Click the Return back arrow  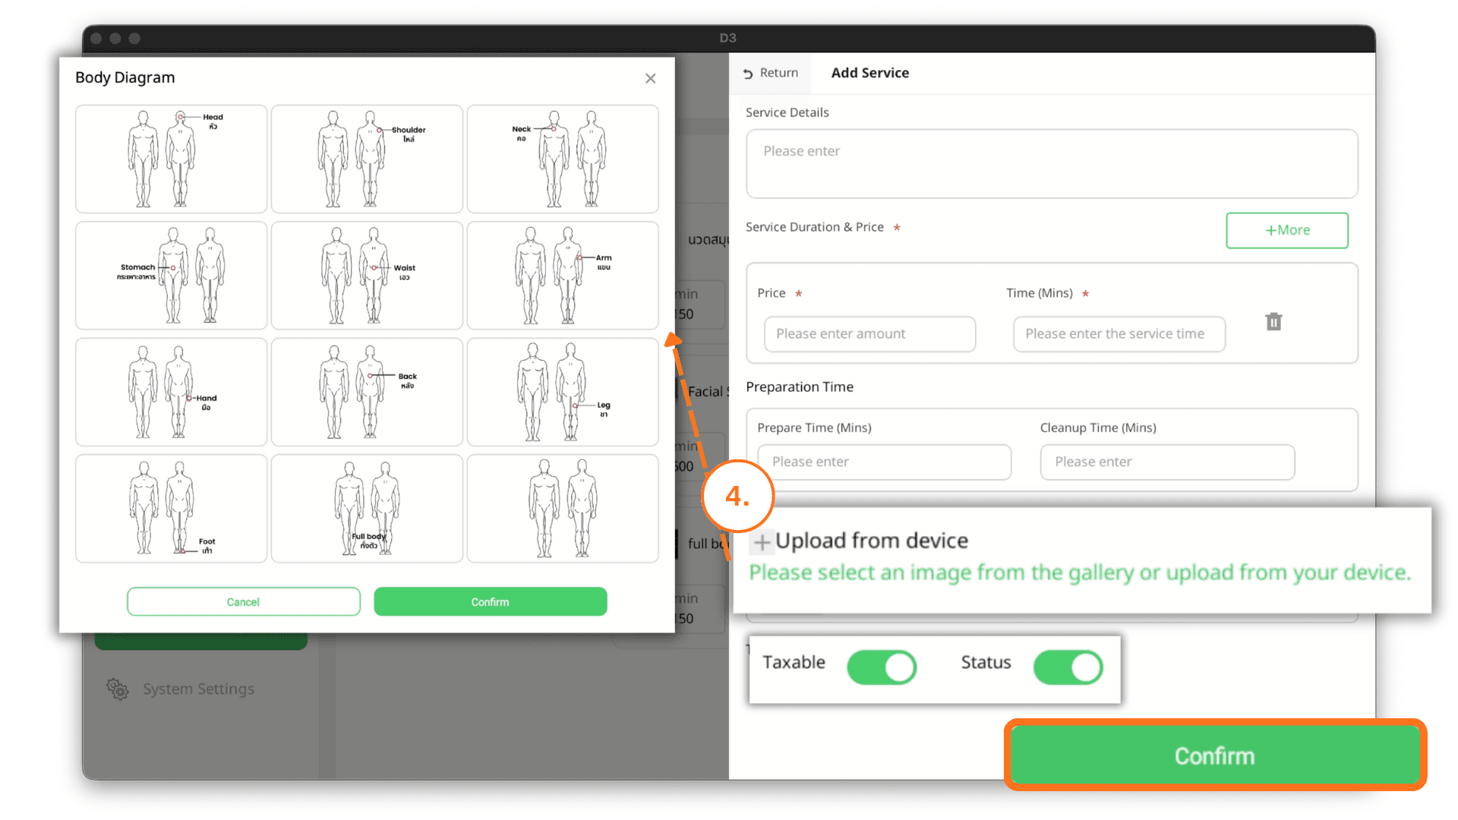(x=770, y=73)
